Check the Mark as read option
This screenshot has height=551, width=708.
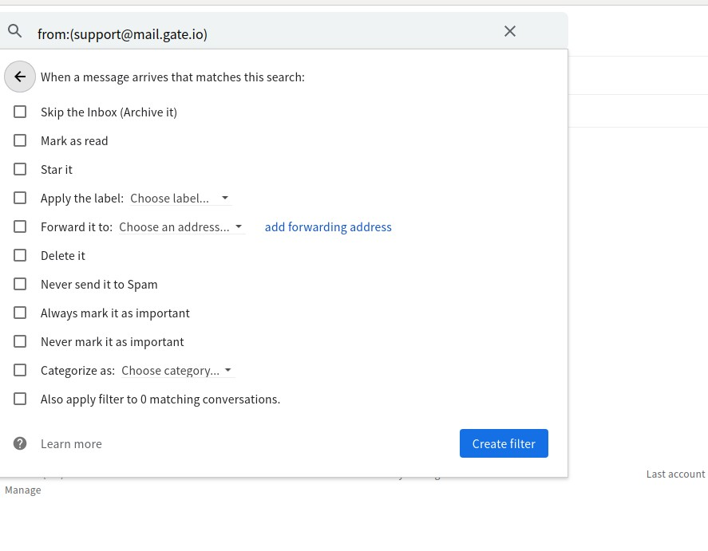(20, 141)
